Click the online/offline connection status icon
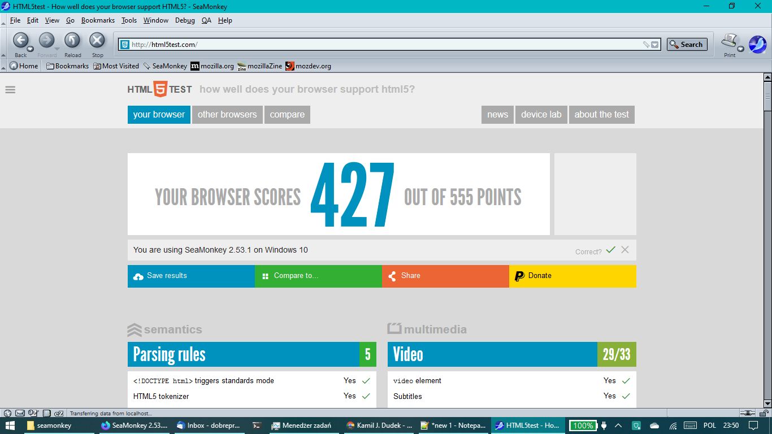 click(748, 413)
